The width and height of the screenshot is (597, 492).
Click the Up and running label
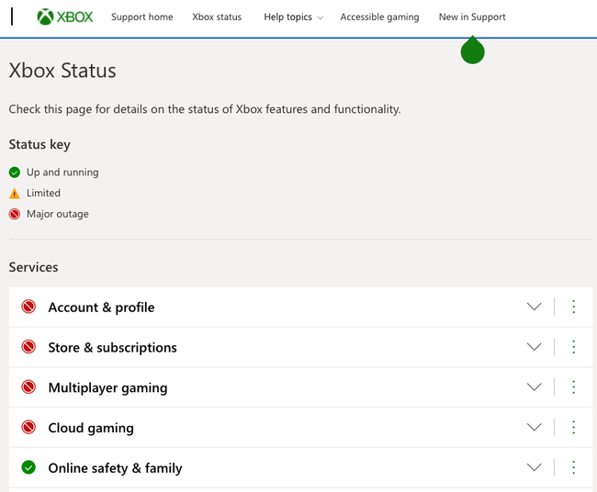click(62, 173)
